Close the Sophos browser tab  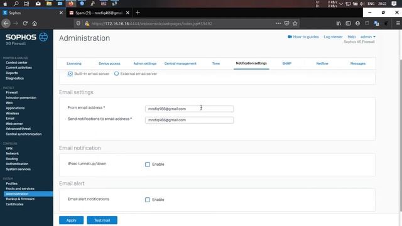point(61,13)
